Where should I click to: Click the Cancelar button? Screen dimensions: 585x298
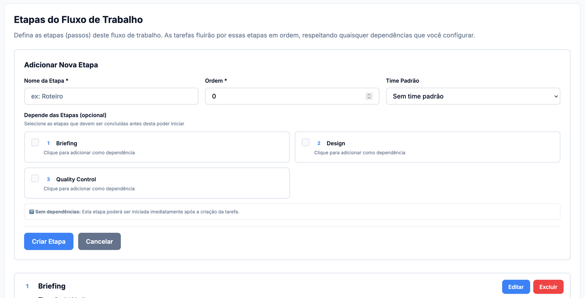[x=99, y=241]
